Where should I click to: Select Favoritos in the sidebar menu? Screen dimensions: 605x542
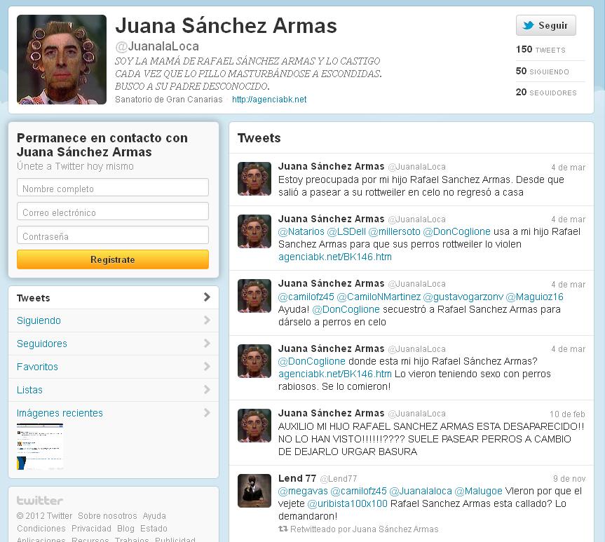tap(114, 367)
